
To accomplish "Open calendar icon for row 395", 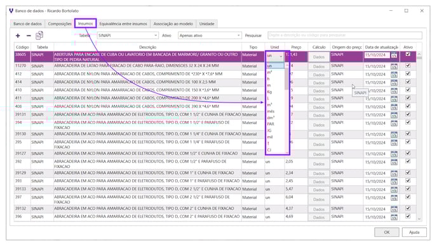I will coord(394,142).
